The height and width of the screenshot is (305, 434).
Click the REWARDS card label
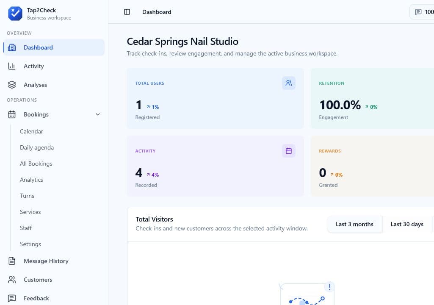click(x=330, y=151)
